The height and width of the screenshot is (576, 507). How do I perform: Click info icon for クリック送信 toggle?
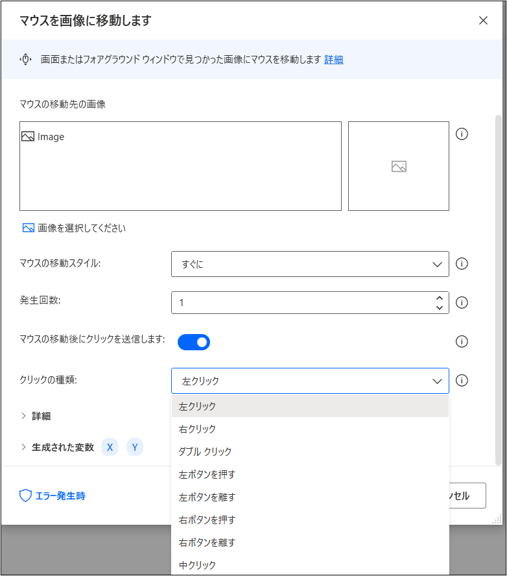[462, 341]
